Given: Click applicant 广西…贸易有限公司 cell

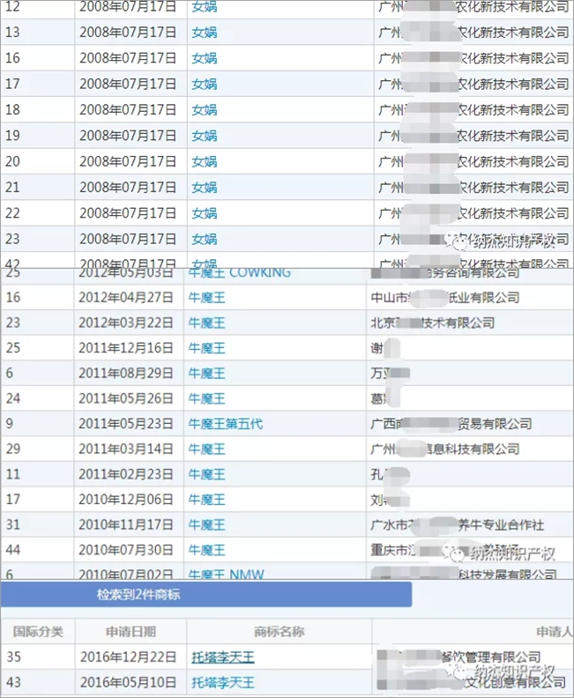Looking at the screenshot, I should click(x=451, y=424).
